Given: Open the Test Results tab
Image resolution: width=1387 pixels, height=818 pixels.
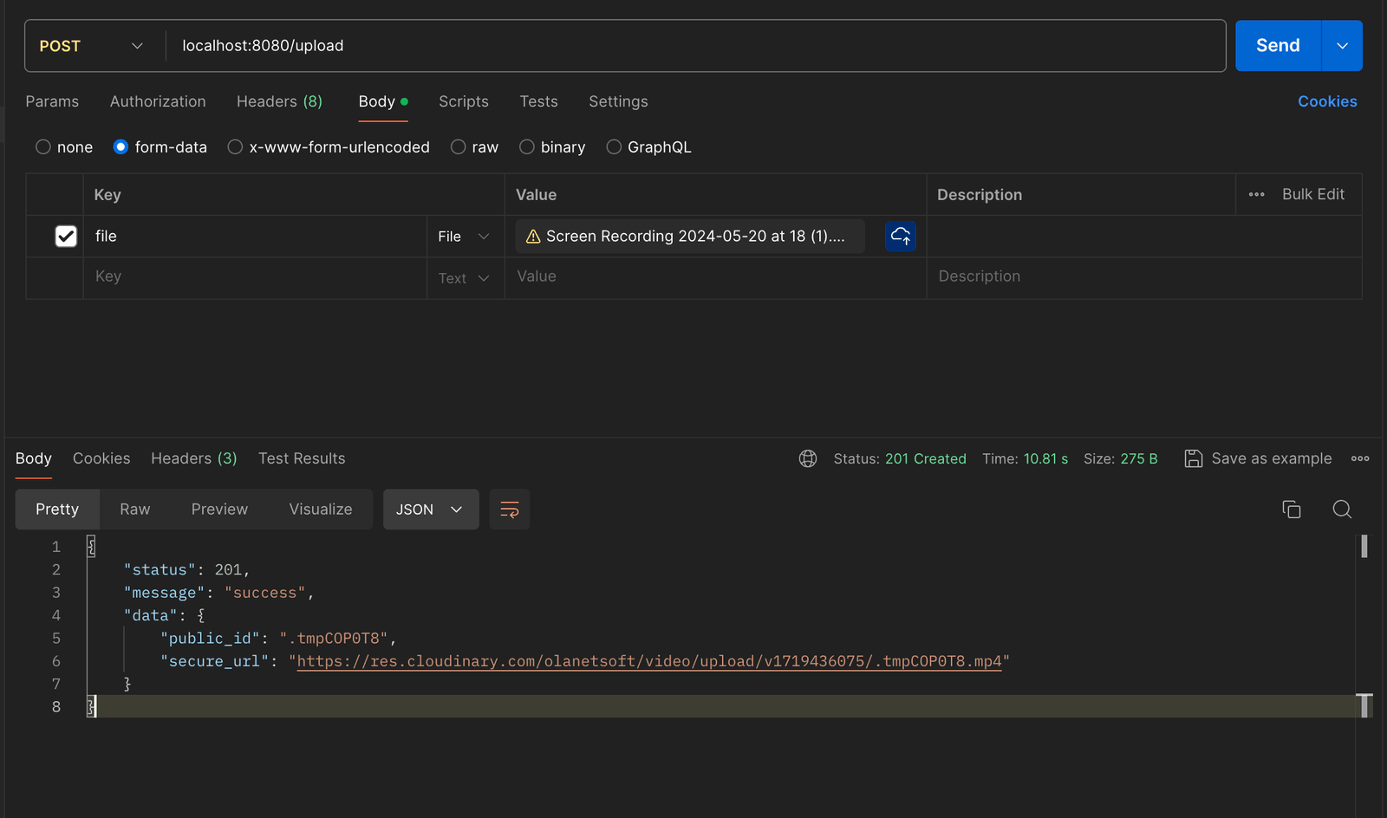Looking at the screenshot, I should (x=302, y=458).
